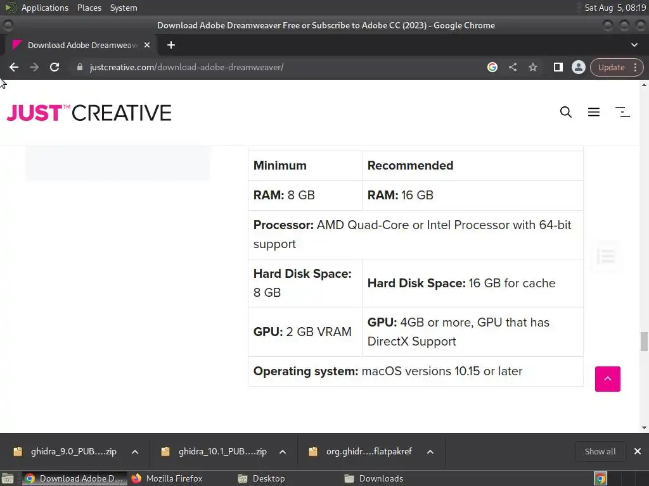Click Show all downloads

(600, 451)
